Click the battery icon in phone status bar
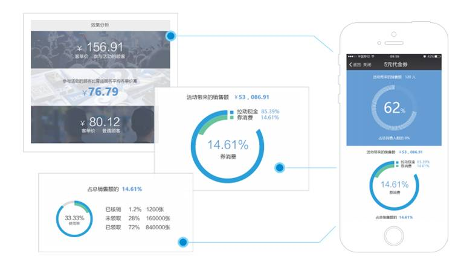The height and width of the screenshot is (271, 464). [437, 56]
